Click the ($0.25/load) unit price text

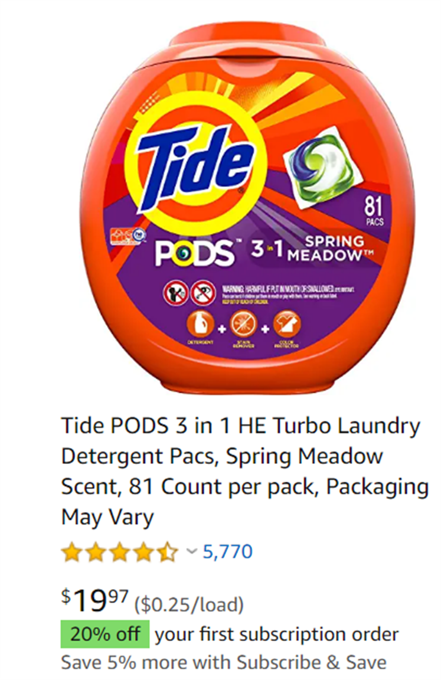coord(189,604)
